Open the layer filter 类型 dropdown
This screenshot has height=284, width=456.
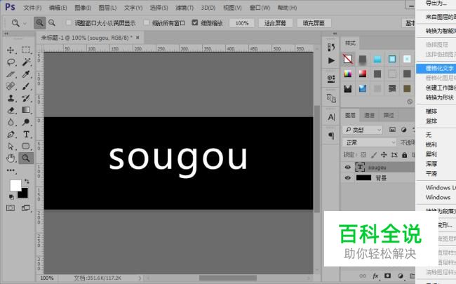[x=362, y=130]
